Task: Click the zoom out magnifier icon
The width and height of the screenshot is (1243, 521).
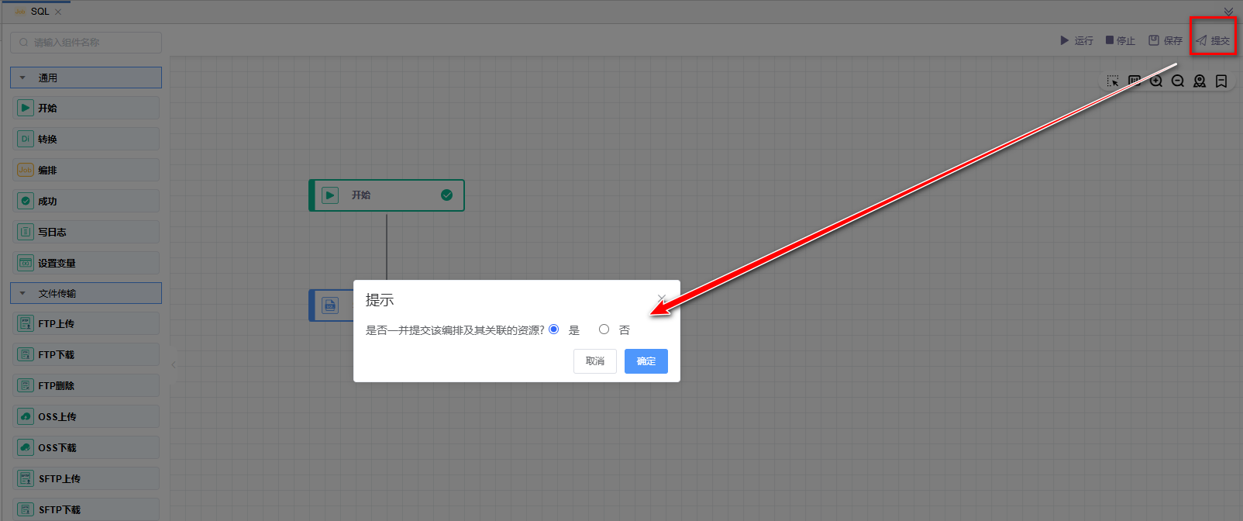Action: (x=1178, y=81)
